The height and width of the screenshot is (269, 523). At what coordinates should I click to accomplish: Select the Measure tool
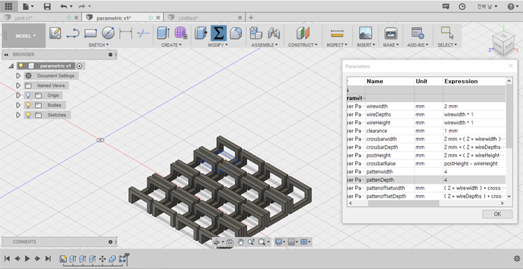[337, 33]
